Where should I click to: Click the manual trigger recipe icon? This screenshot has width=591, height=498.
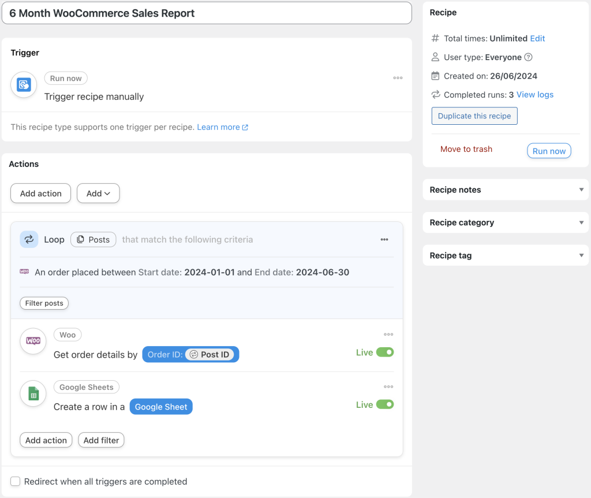(23, 85)
